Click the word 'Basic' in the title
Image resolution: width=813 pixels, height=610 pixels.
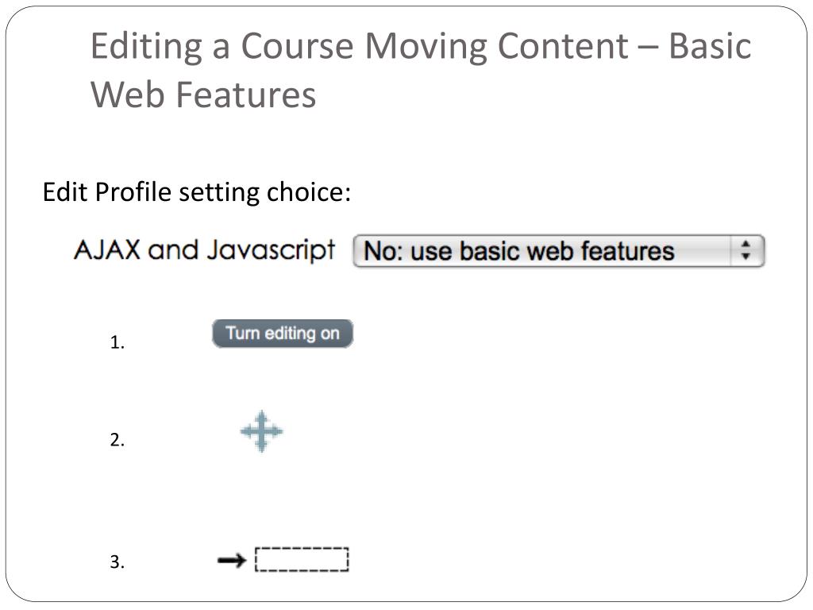710,46
